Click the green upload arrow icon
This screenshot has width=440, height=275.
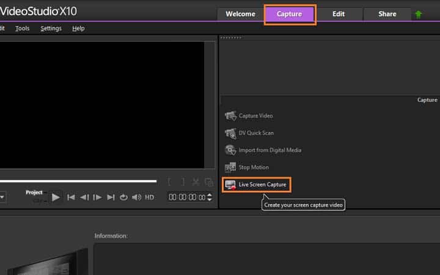418,14
